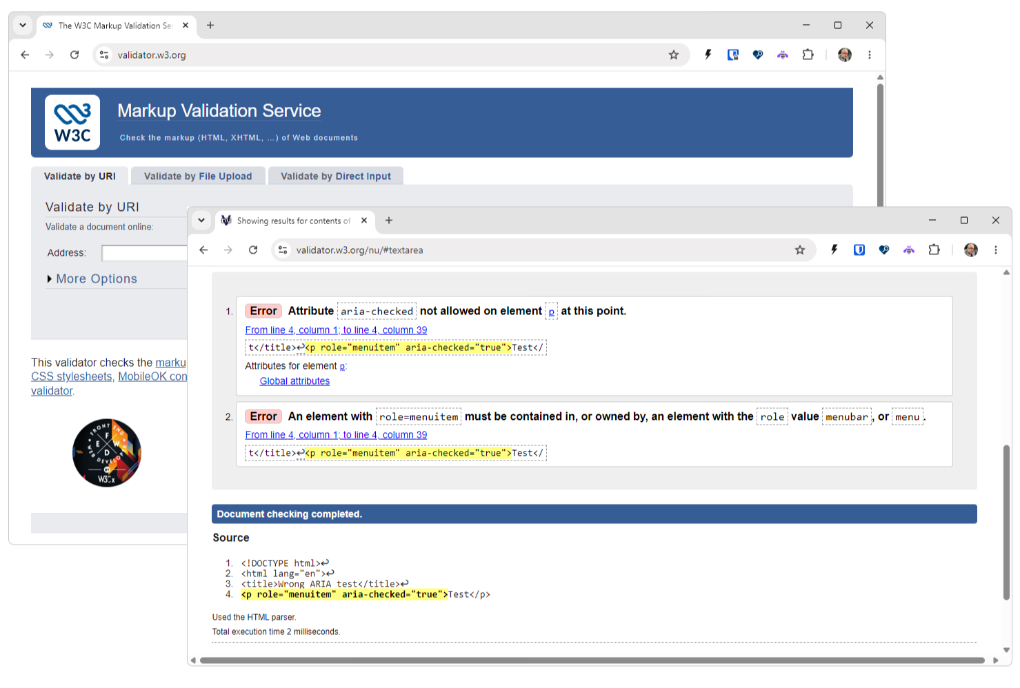Open the heart extension in the results window
1020x688 pixels.
coord(884,250)
